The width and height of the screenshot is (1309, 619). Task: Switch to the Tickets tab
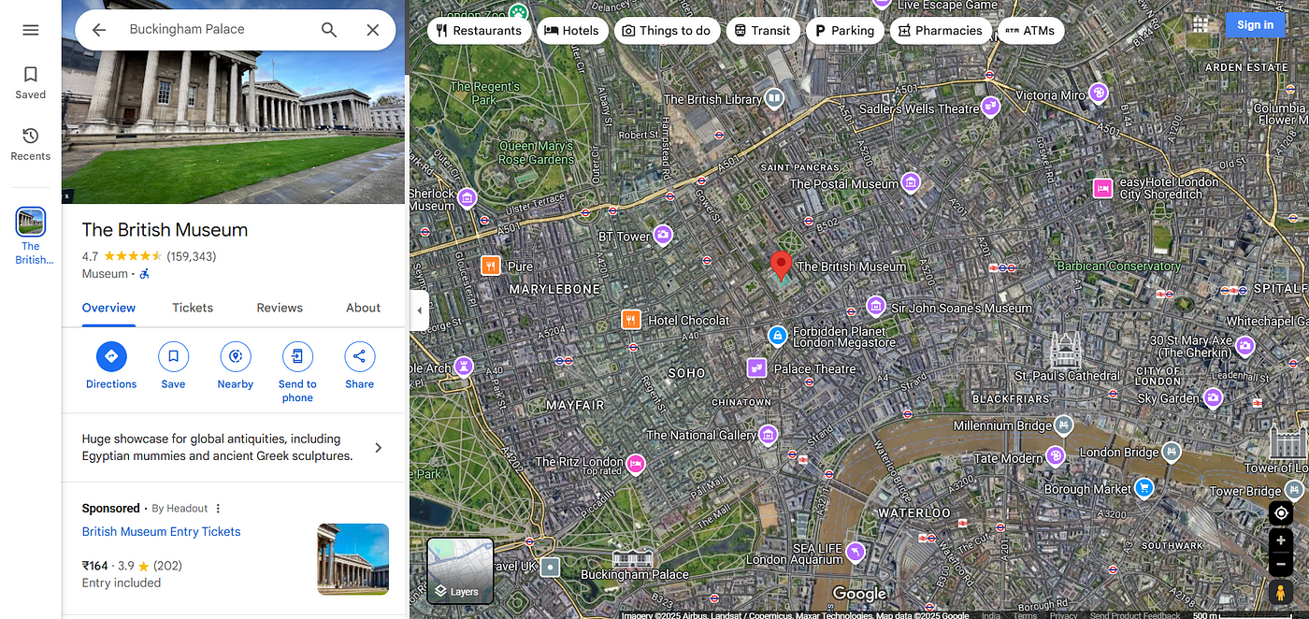(193, 308)
